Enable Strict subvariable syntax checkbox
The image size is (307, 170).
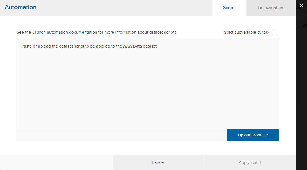pyautogui.click(x=275, y=32)
